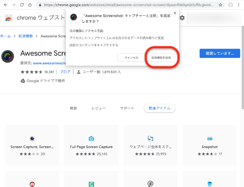Click the address bar URL
244x187 pixels.
tap(129, 5)
